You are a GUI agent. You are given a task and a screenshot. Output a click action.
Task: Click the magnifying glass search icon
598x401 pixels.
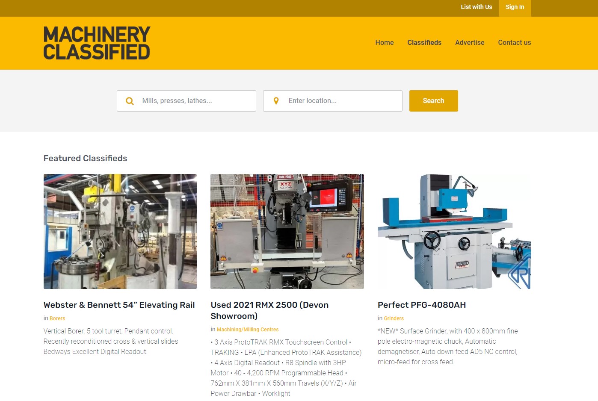pyautogui.click(x=130, y=101)
